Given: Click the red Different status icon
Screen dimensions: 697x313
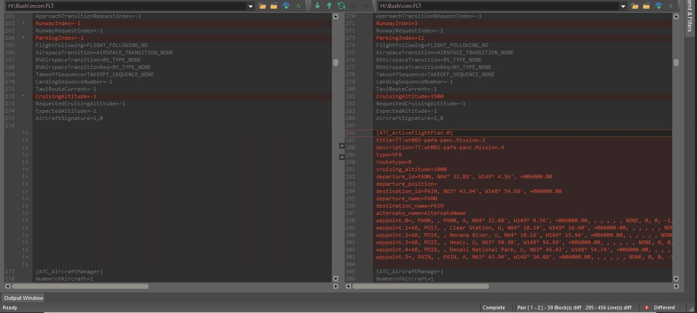Looking at the screenshot, I should [x=647, y=308].
